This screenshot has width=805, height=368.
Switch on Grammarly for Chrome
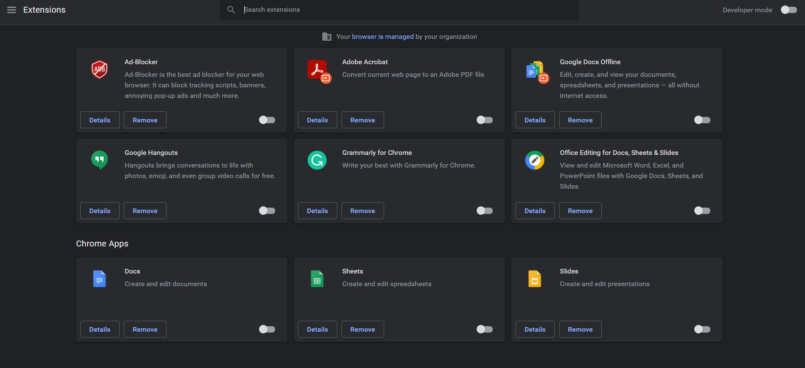click(485, 211)
